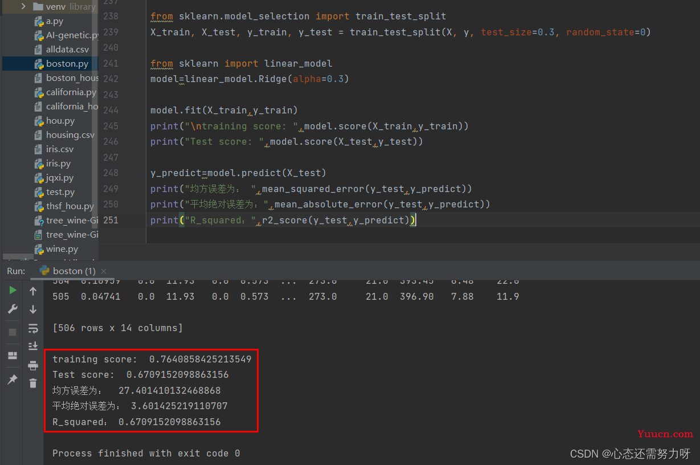This screenshot has width=700, height=465.
Task: Click the 'model.fit(X_train,y_train)' line
Action: point(224,111)
